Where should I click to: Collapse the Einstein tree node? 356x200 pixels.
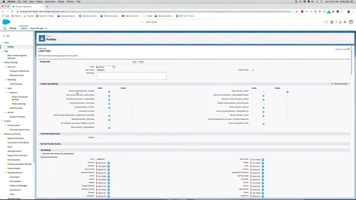(2, 121)
